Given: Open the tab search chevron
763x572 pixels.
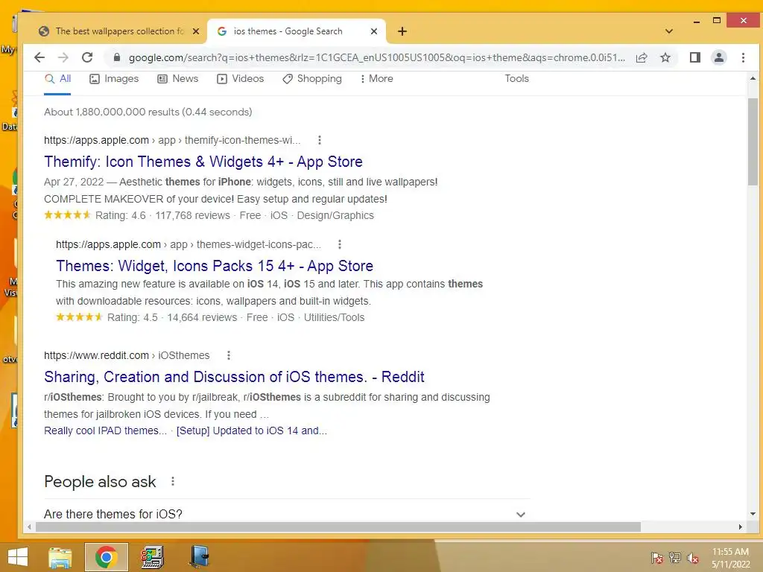Looking at the screenshot, I should pos(669,31).
